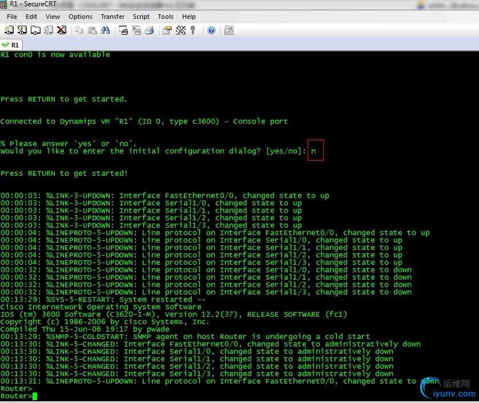
Task: Click 'Would you like to enter the initial configuration dialog?' text
Action: pyautogui.click(x=130, y=151)
